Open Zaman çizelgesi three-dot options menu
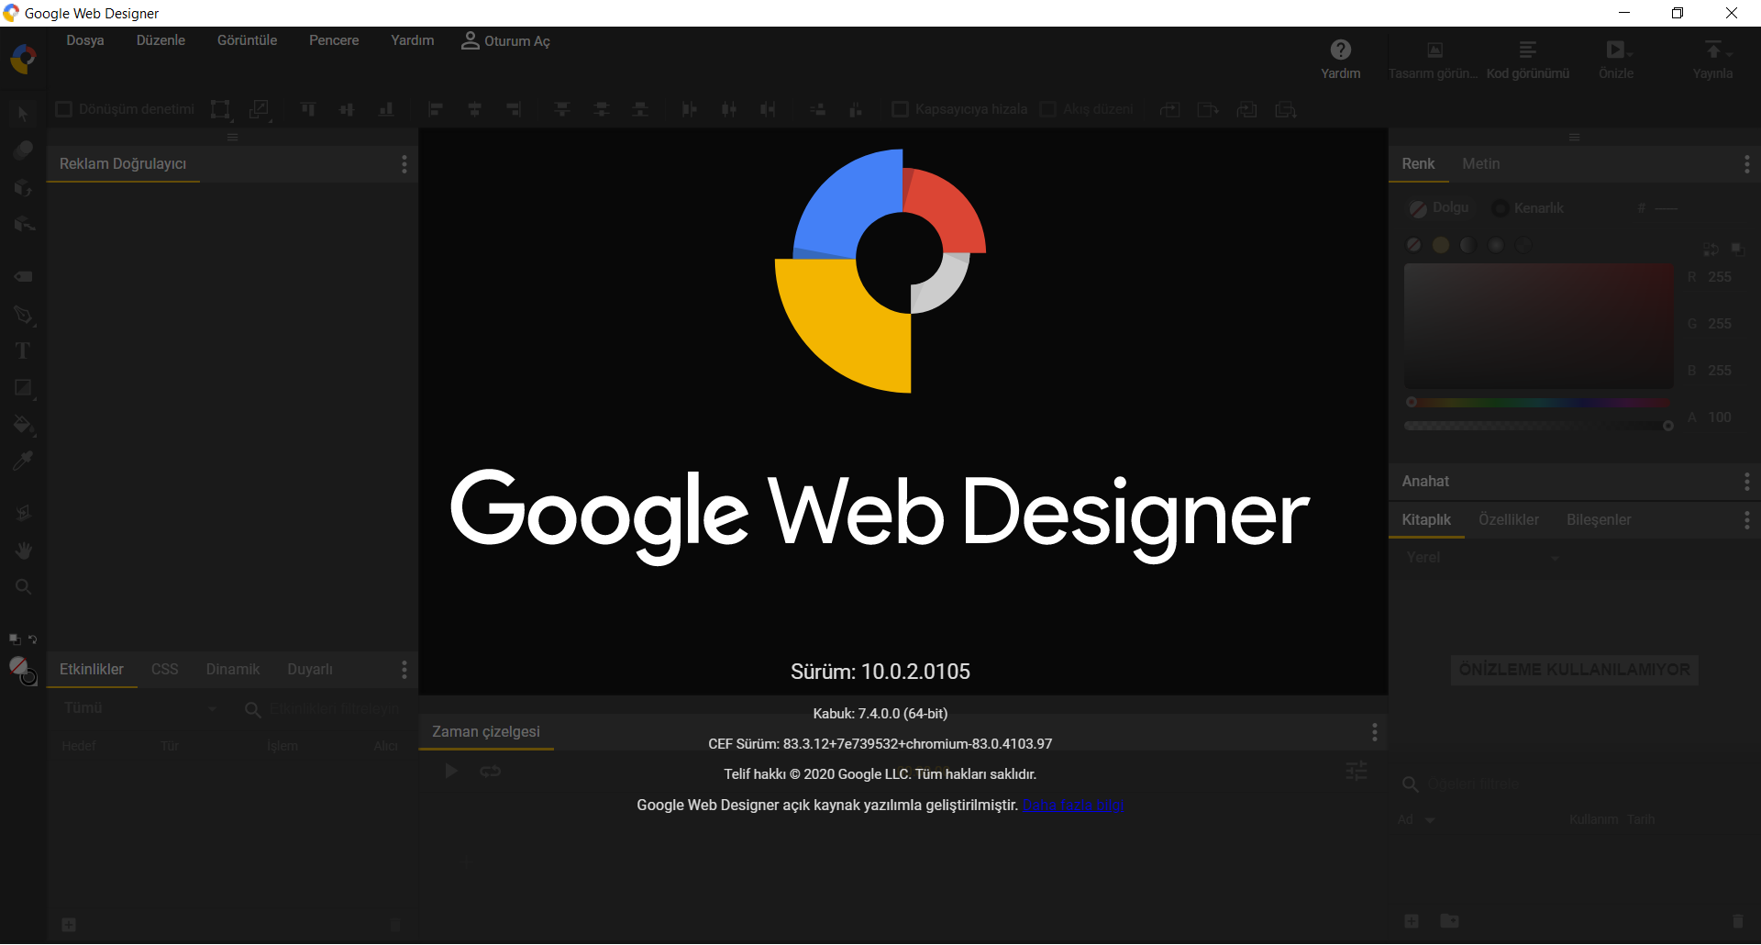Image resolution: width=1761 pixels, height=945 pixels. (x=1374, y=731)
